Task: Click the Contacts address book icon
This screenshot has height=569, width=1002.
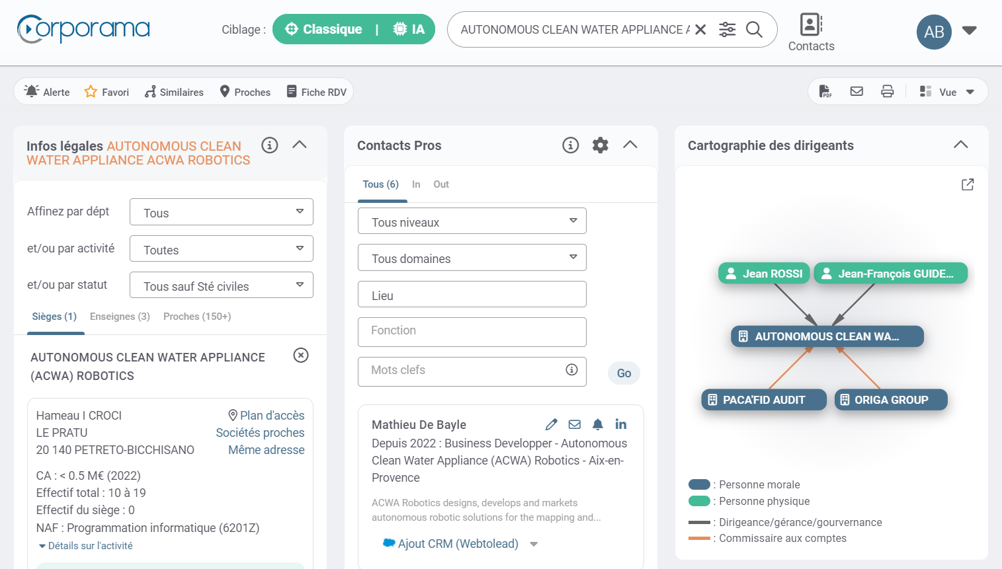Action: coord(811,25)
